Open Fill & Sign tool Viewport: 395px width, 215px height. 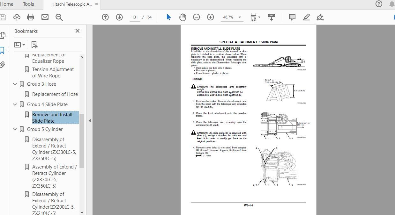coord(320,17)
